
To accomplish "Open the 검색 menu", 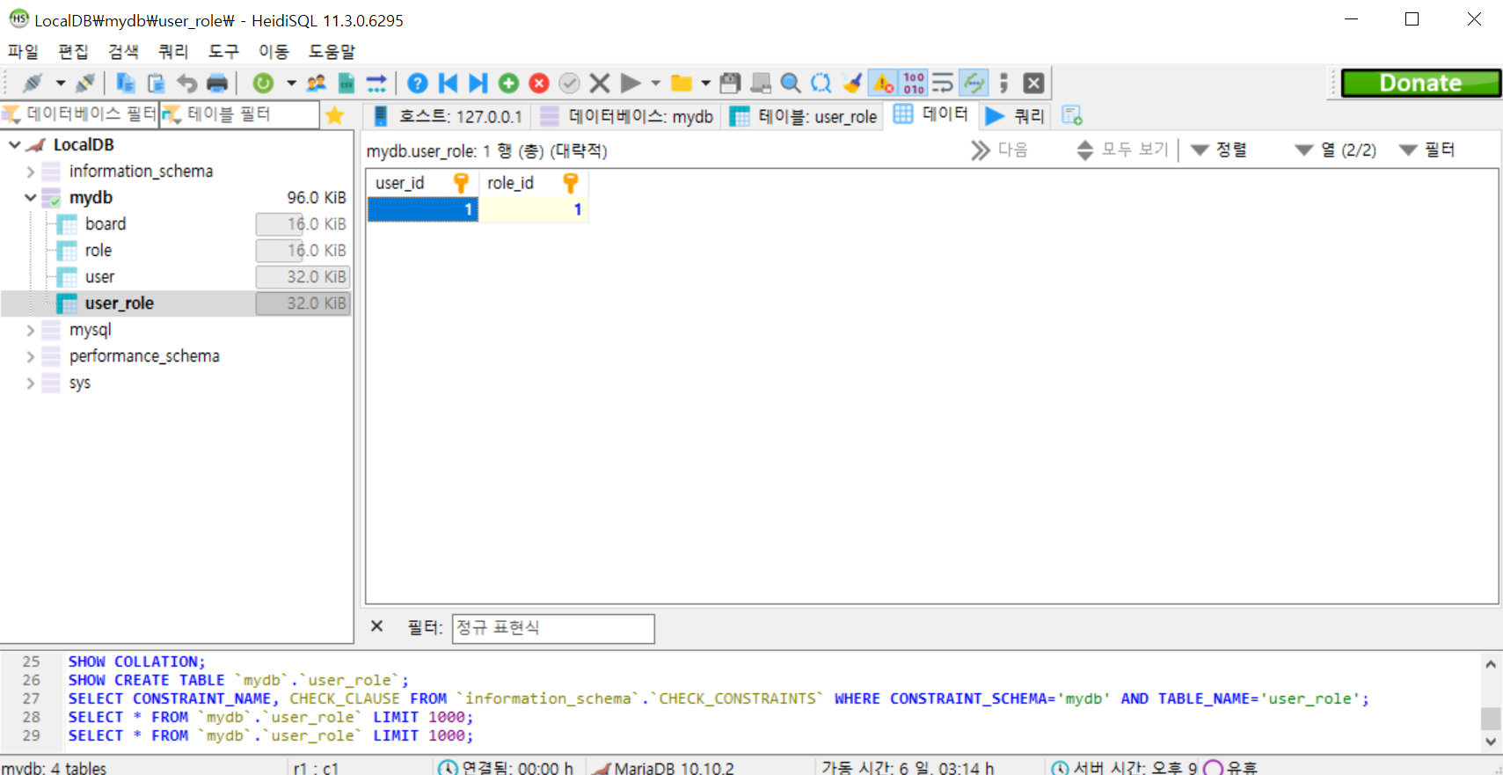I will (123, 51).
